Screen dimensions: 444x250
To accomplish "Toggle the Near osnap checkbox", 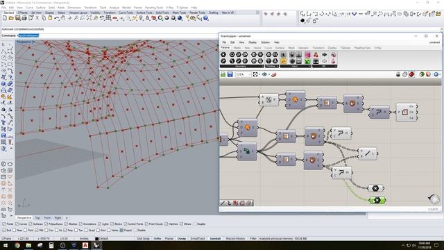I will click(14, 230).
